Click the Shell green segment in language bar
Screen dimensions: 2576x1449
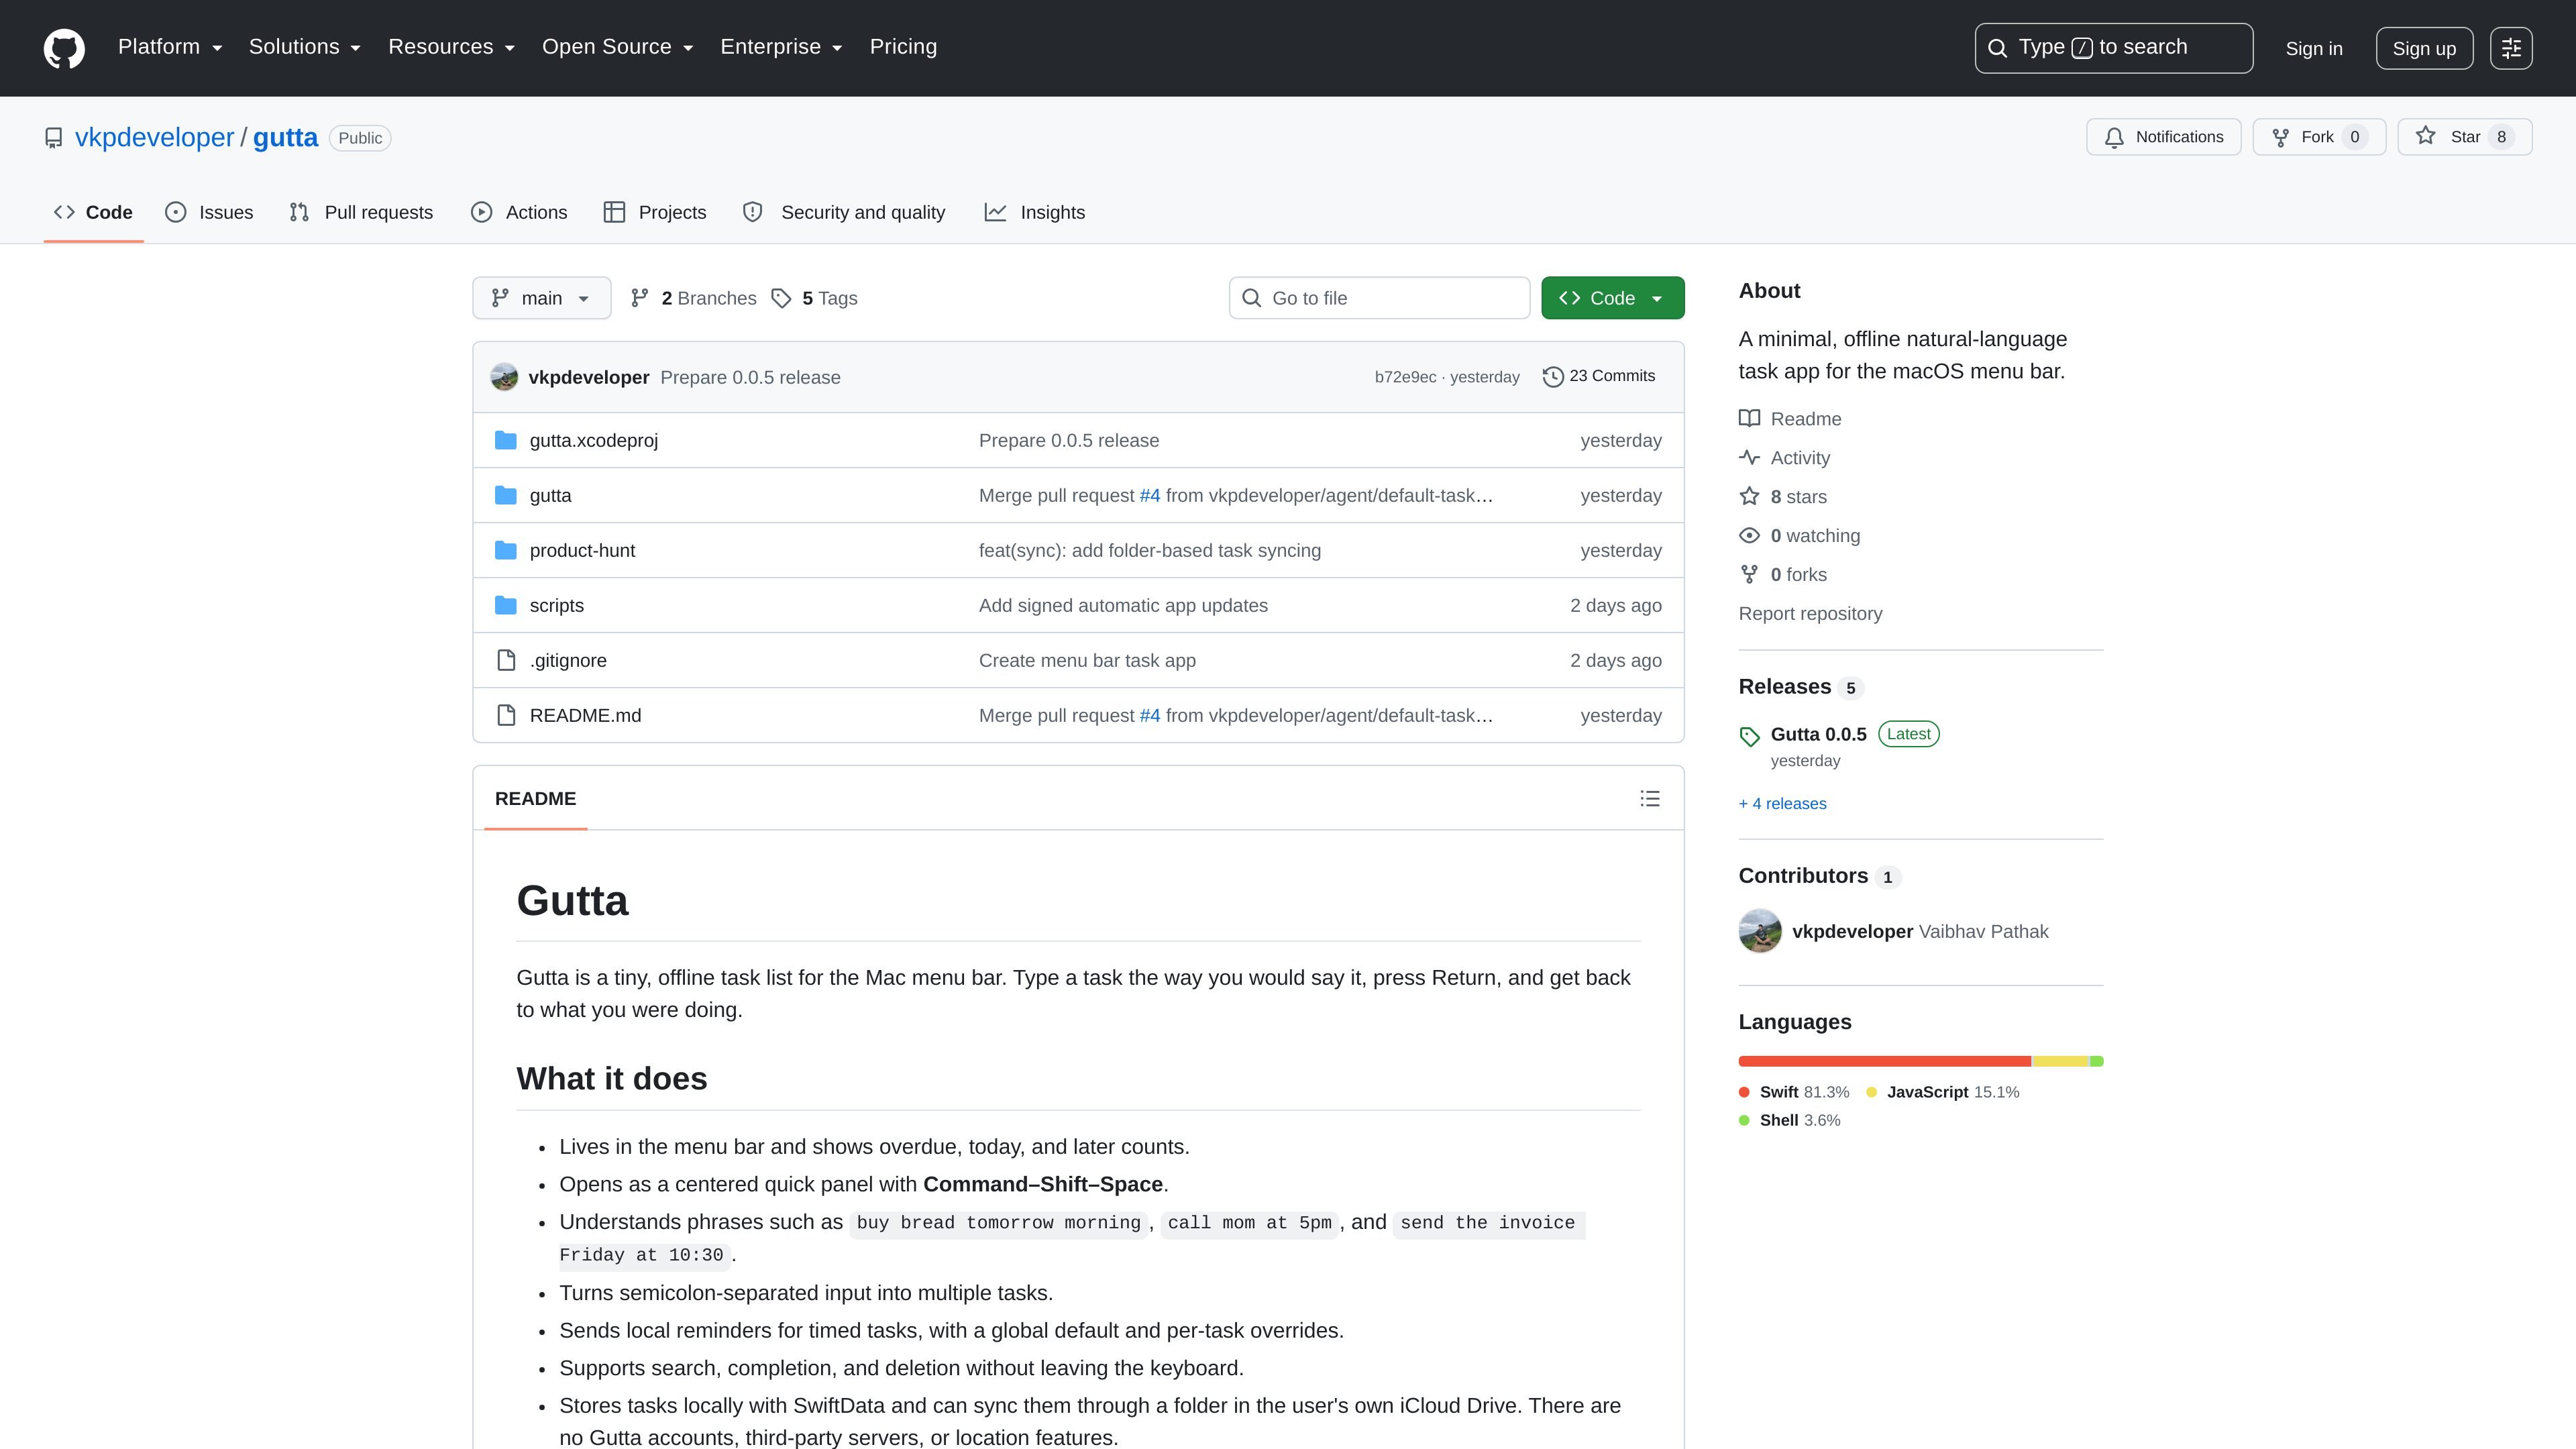[2097, 1061]
